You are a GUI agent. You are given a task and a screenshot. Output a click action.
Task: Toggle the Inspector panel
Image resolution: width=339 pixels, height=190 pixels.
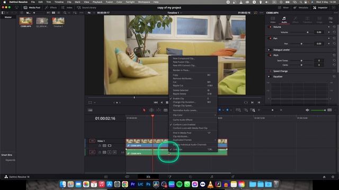tap(320, 7)
